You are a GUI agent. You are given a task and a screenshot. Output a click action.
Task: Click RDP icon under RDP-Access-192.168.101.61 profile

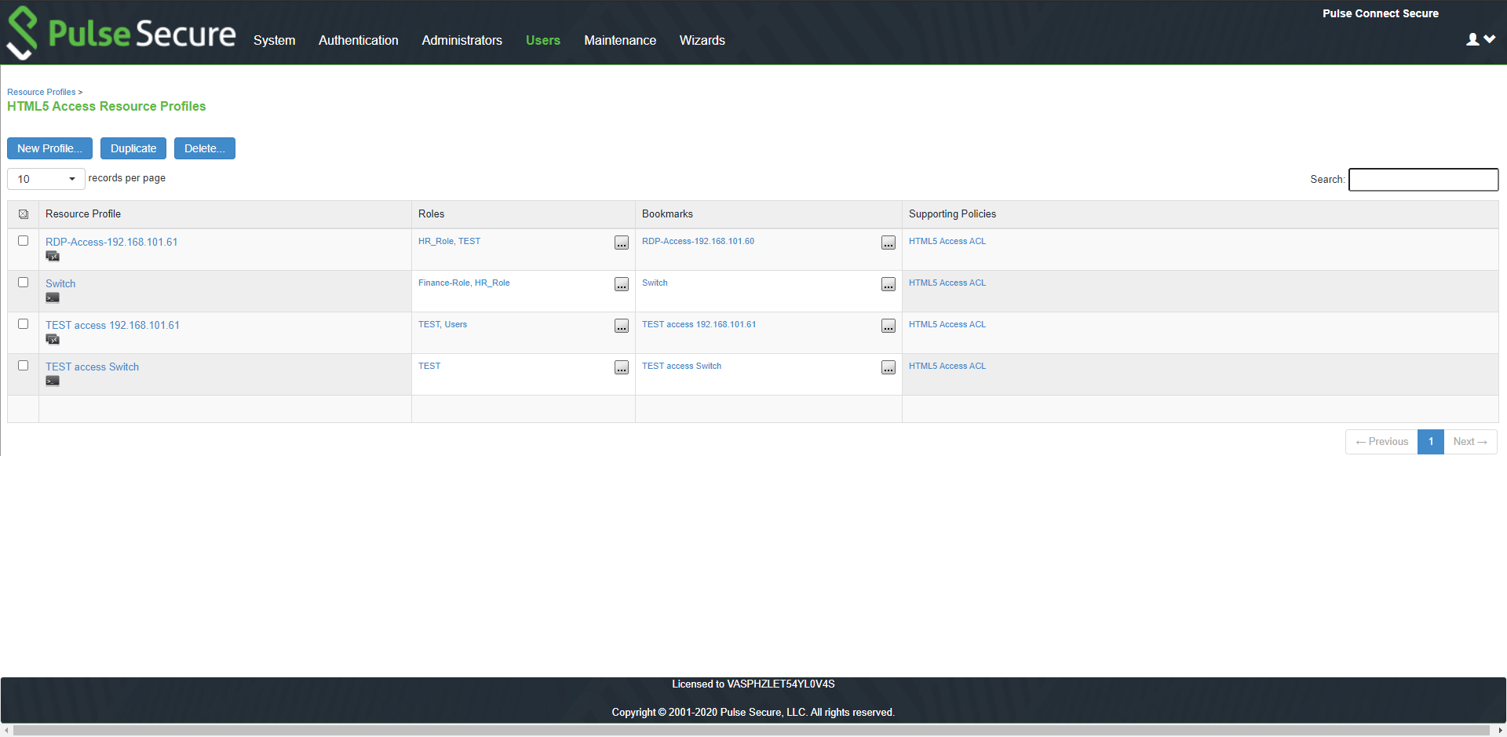[53, 257]
